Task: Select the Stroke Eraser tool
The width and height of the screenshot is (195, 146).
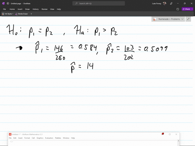Action: click(x=22, y=14)
